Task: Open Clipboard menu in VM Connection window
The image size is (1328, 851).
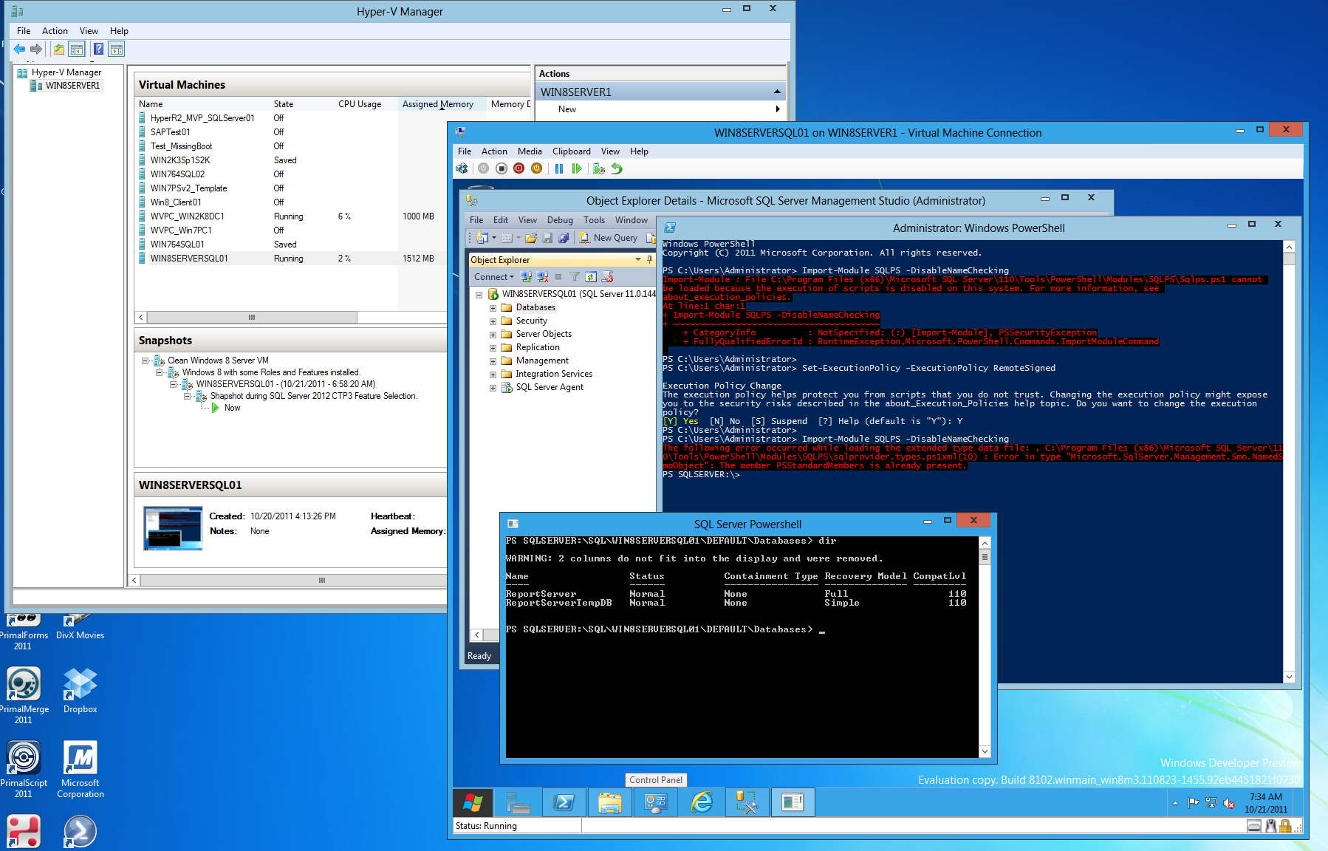Action: coord(572,151)
